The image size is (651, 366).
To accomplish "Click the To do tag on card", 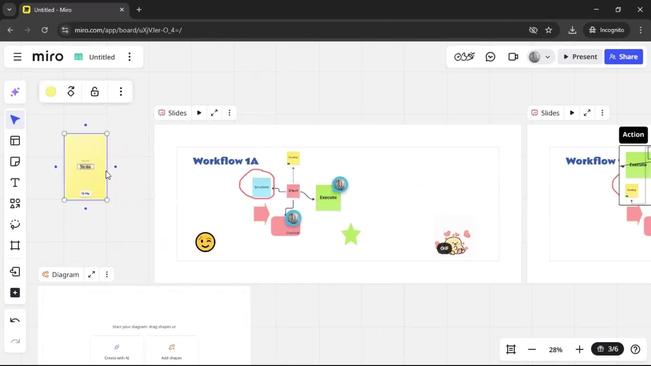I will (85, 167).
